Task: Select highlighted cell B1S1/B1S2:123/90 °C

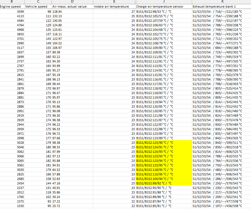Action: pos(164,143)
